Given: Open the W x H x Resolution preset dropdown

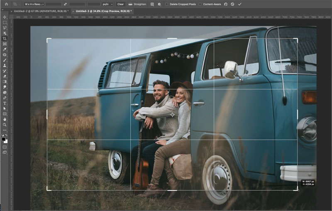Looking at the screenshot, I should tap(34, 4).
